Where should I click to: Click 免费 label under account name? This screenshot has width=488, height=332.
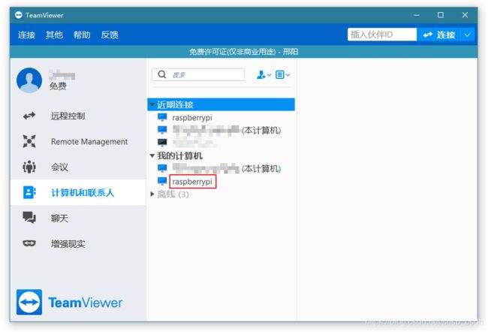tap(58, 86)
